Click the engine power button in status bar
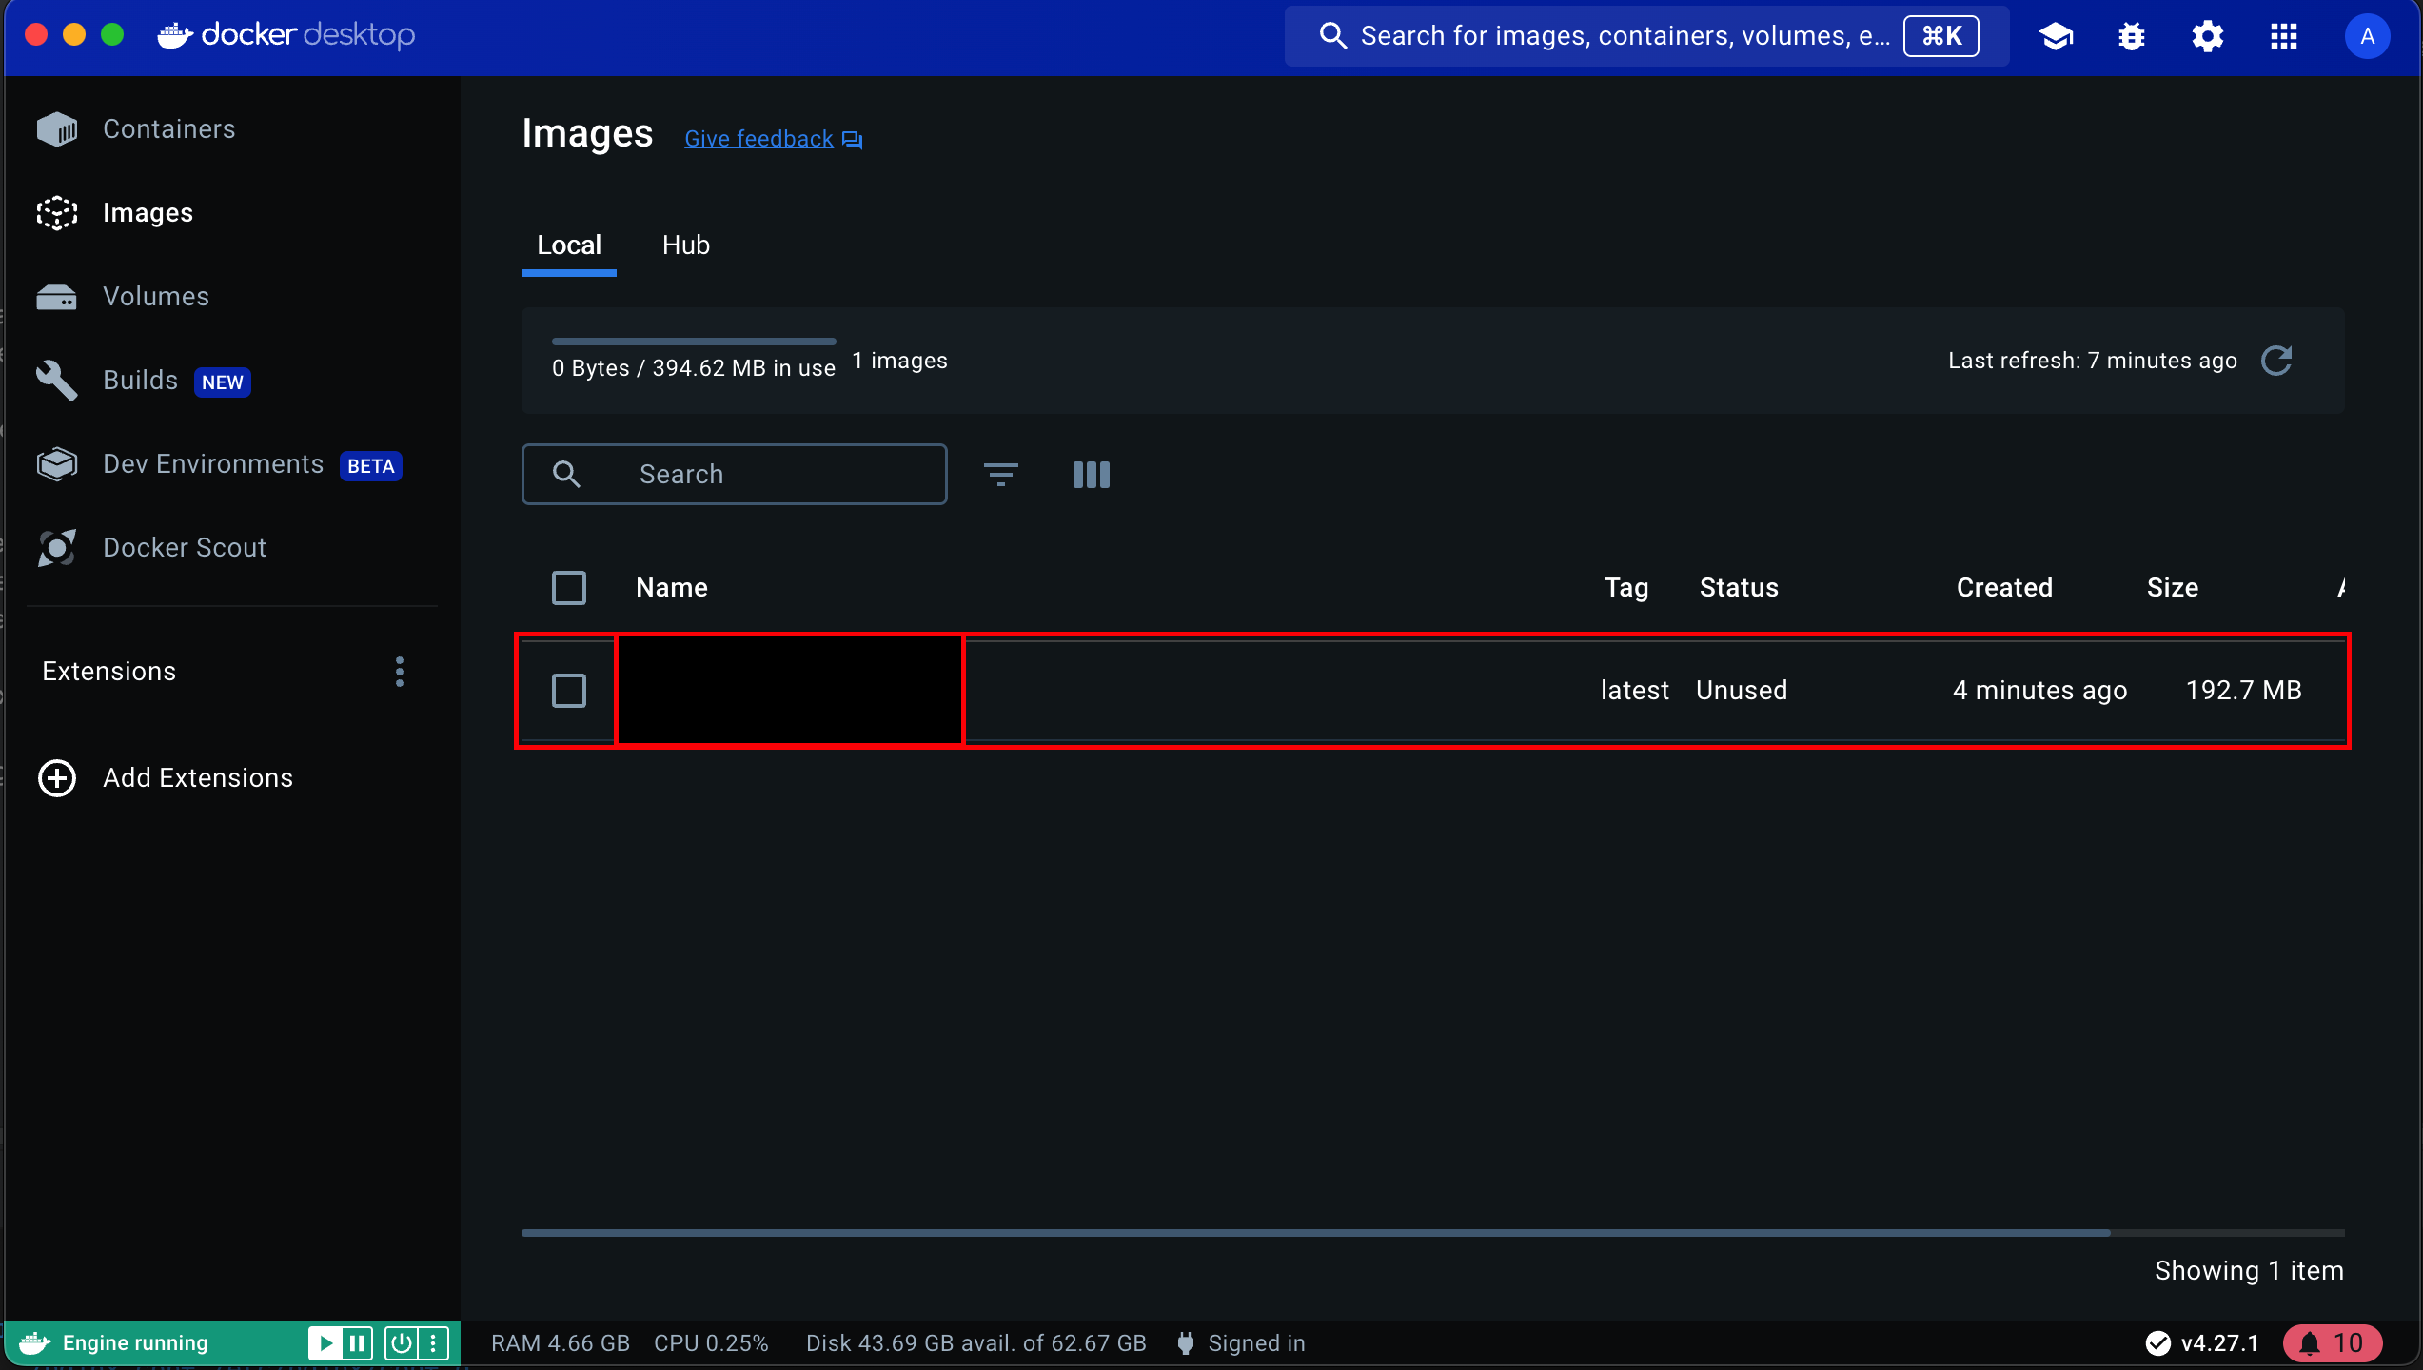 tap(401, 1342)
